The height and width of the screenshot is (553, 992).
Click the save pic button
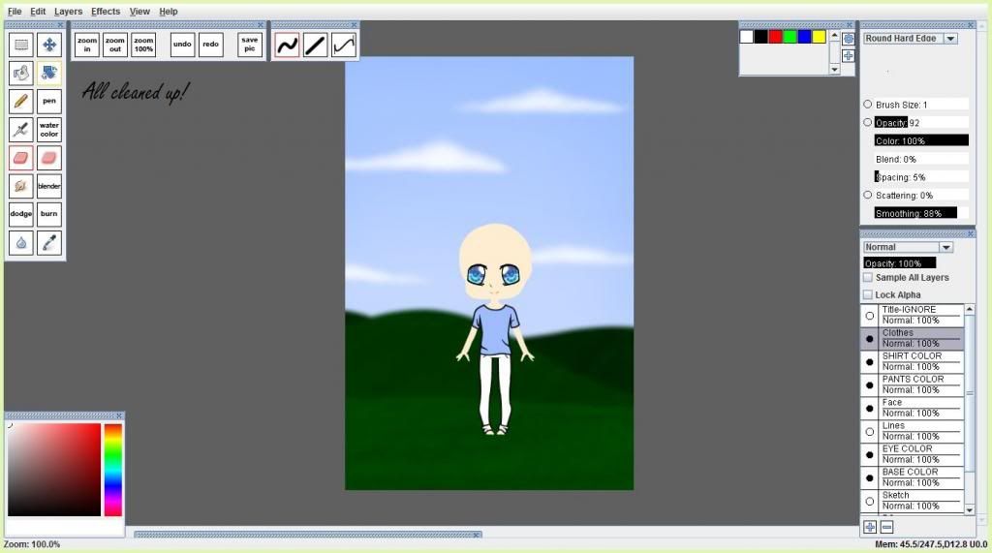[250, 45]
